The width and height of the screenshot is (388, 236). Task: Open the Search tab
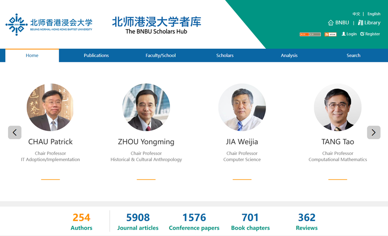click(354, 56)
